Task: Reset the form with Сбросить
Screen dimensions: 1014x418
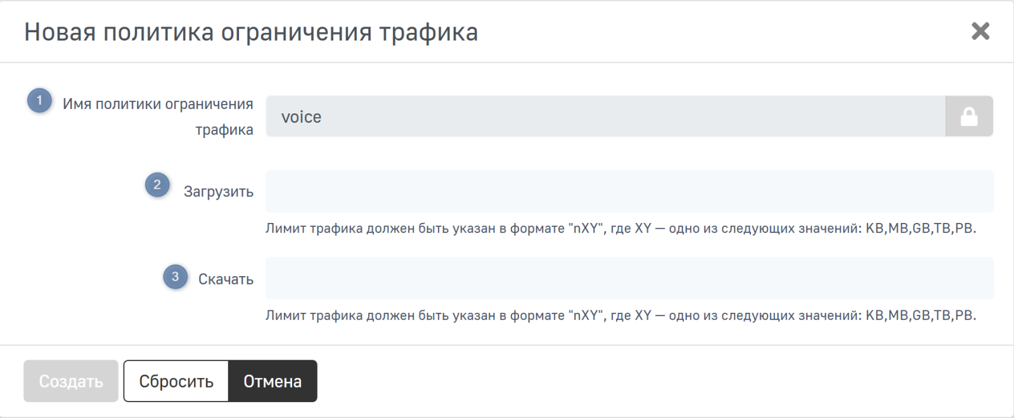Action: [x=176, y=381]
